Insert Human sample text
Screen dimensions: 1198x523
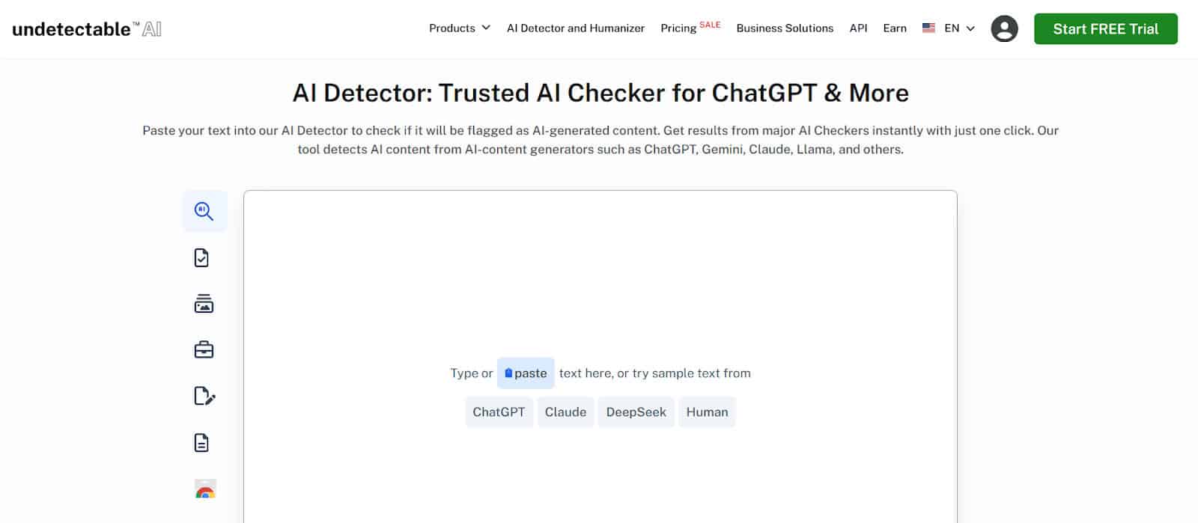point(707,412)
